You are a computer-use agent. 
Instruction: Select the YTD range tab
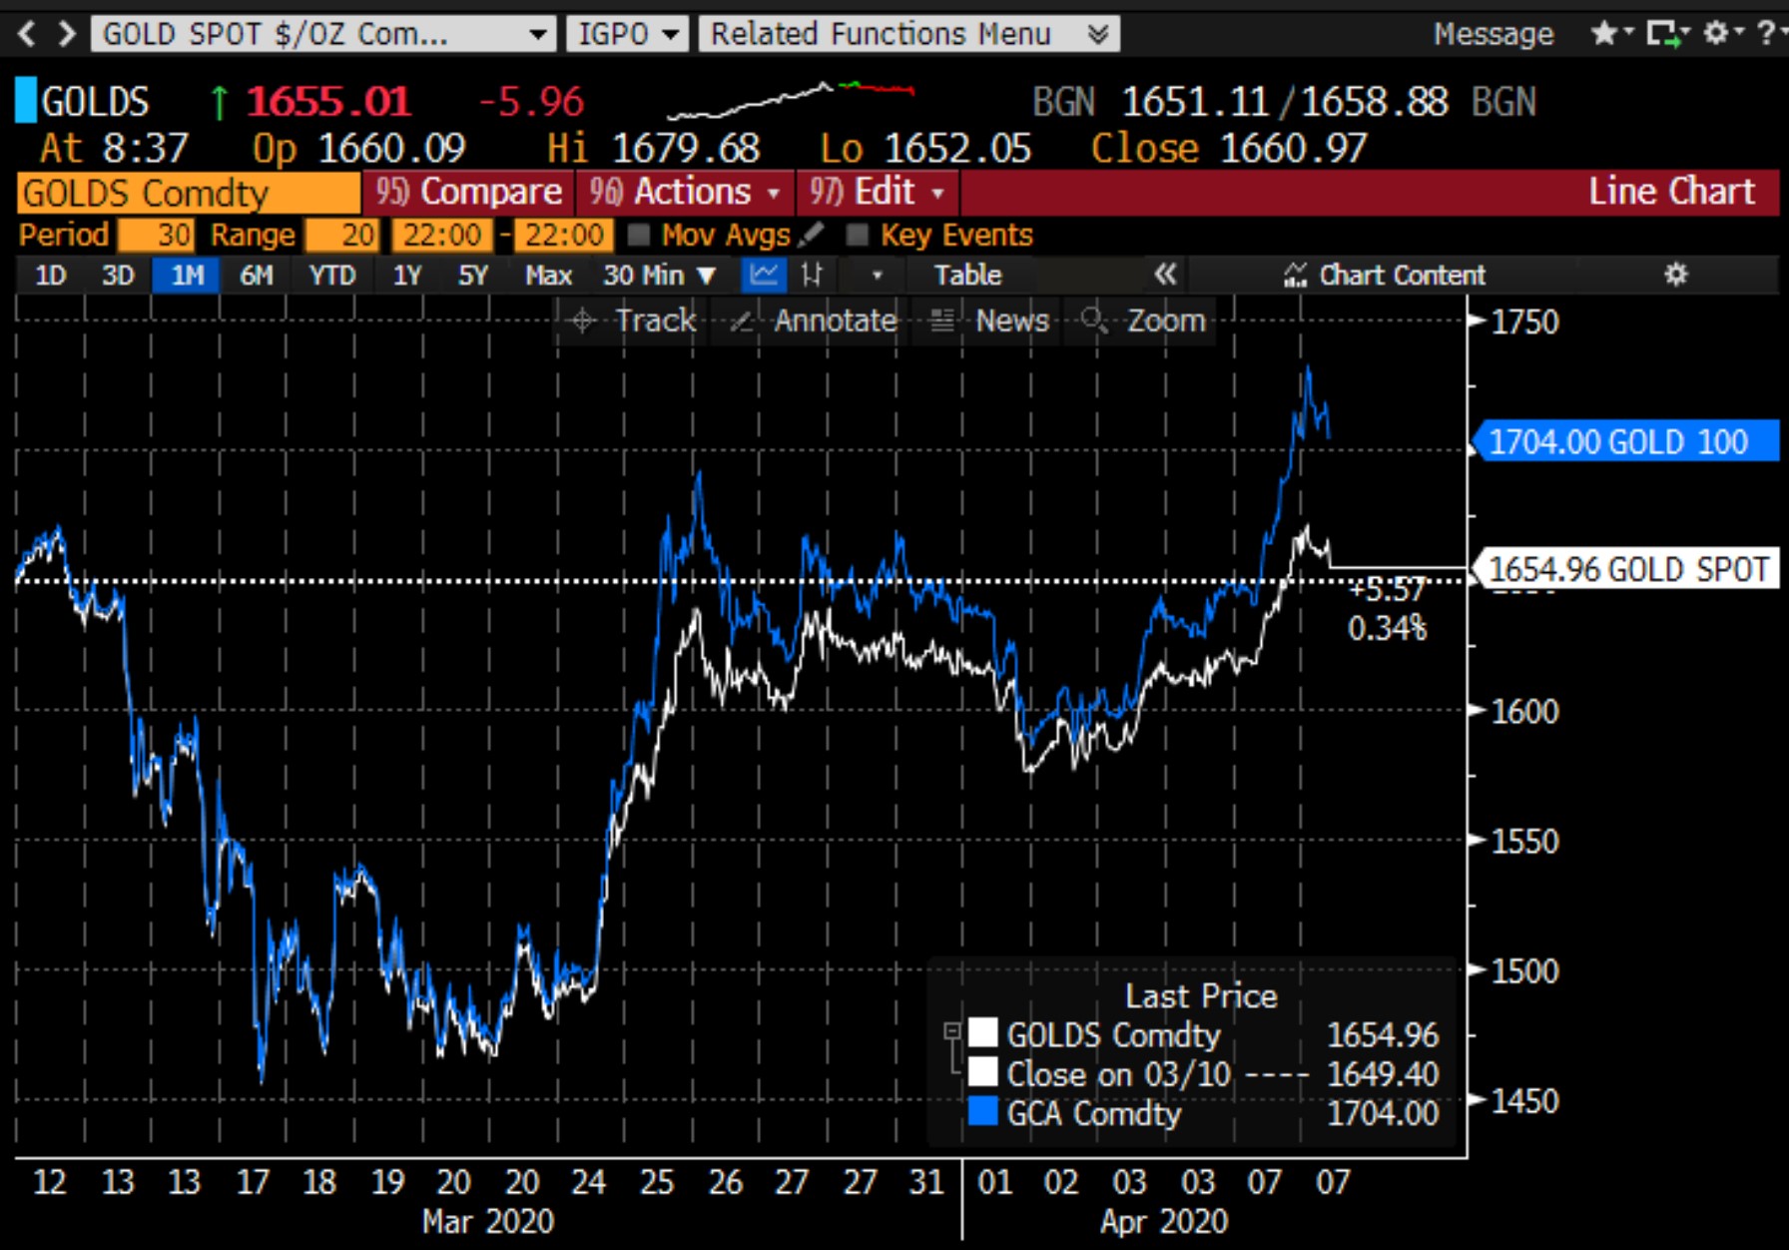click(331, 275)
